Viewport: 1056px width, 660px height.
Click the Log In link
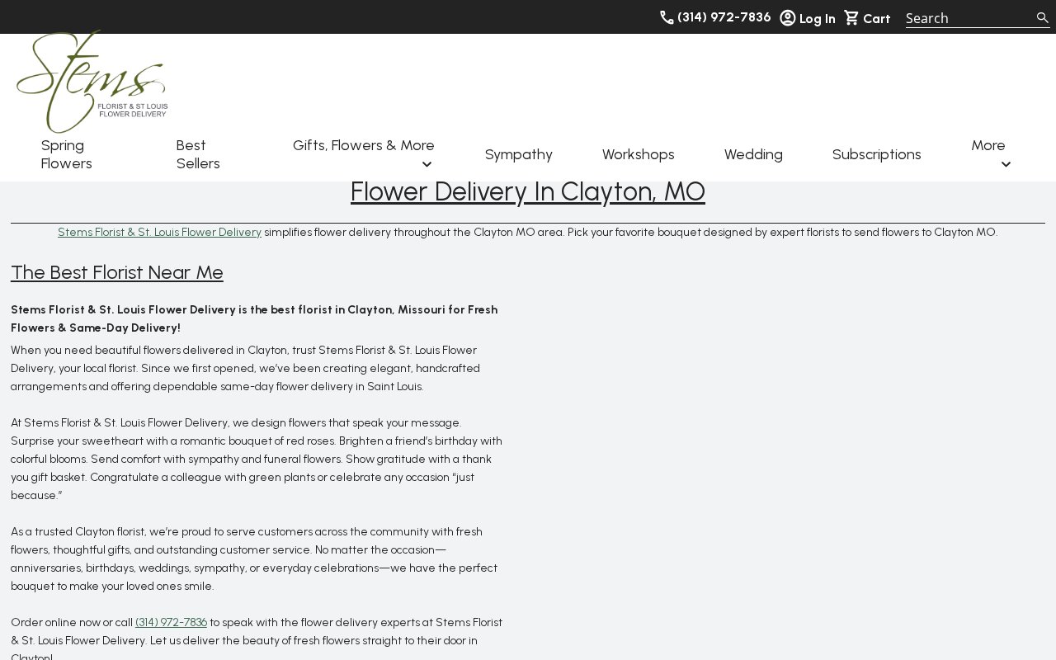817,18
